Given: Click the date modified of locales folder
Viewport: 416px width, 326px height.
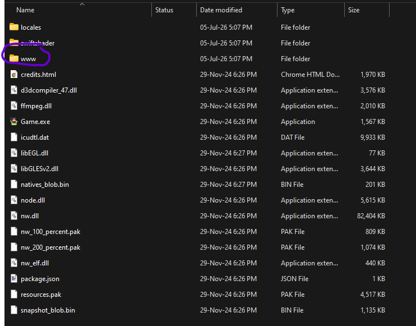Looking at the screenshot, I should click(x=226, y=27).
